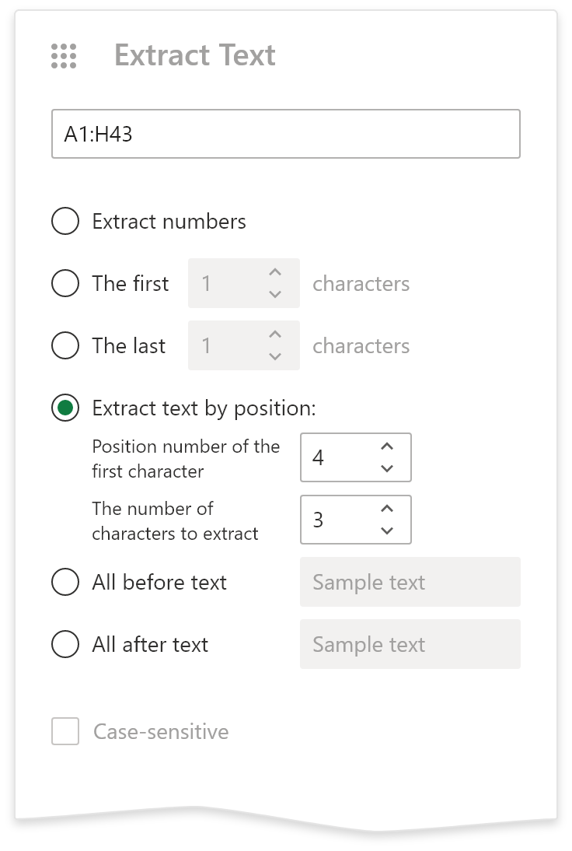
Task: Click the position number field showing 4
Action: pos(338,457)
